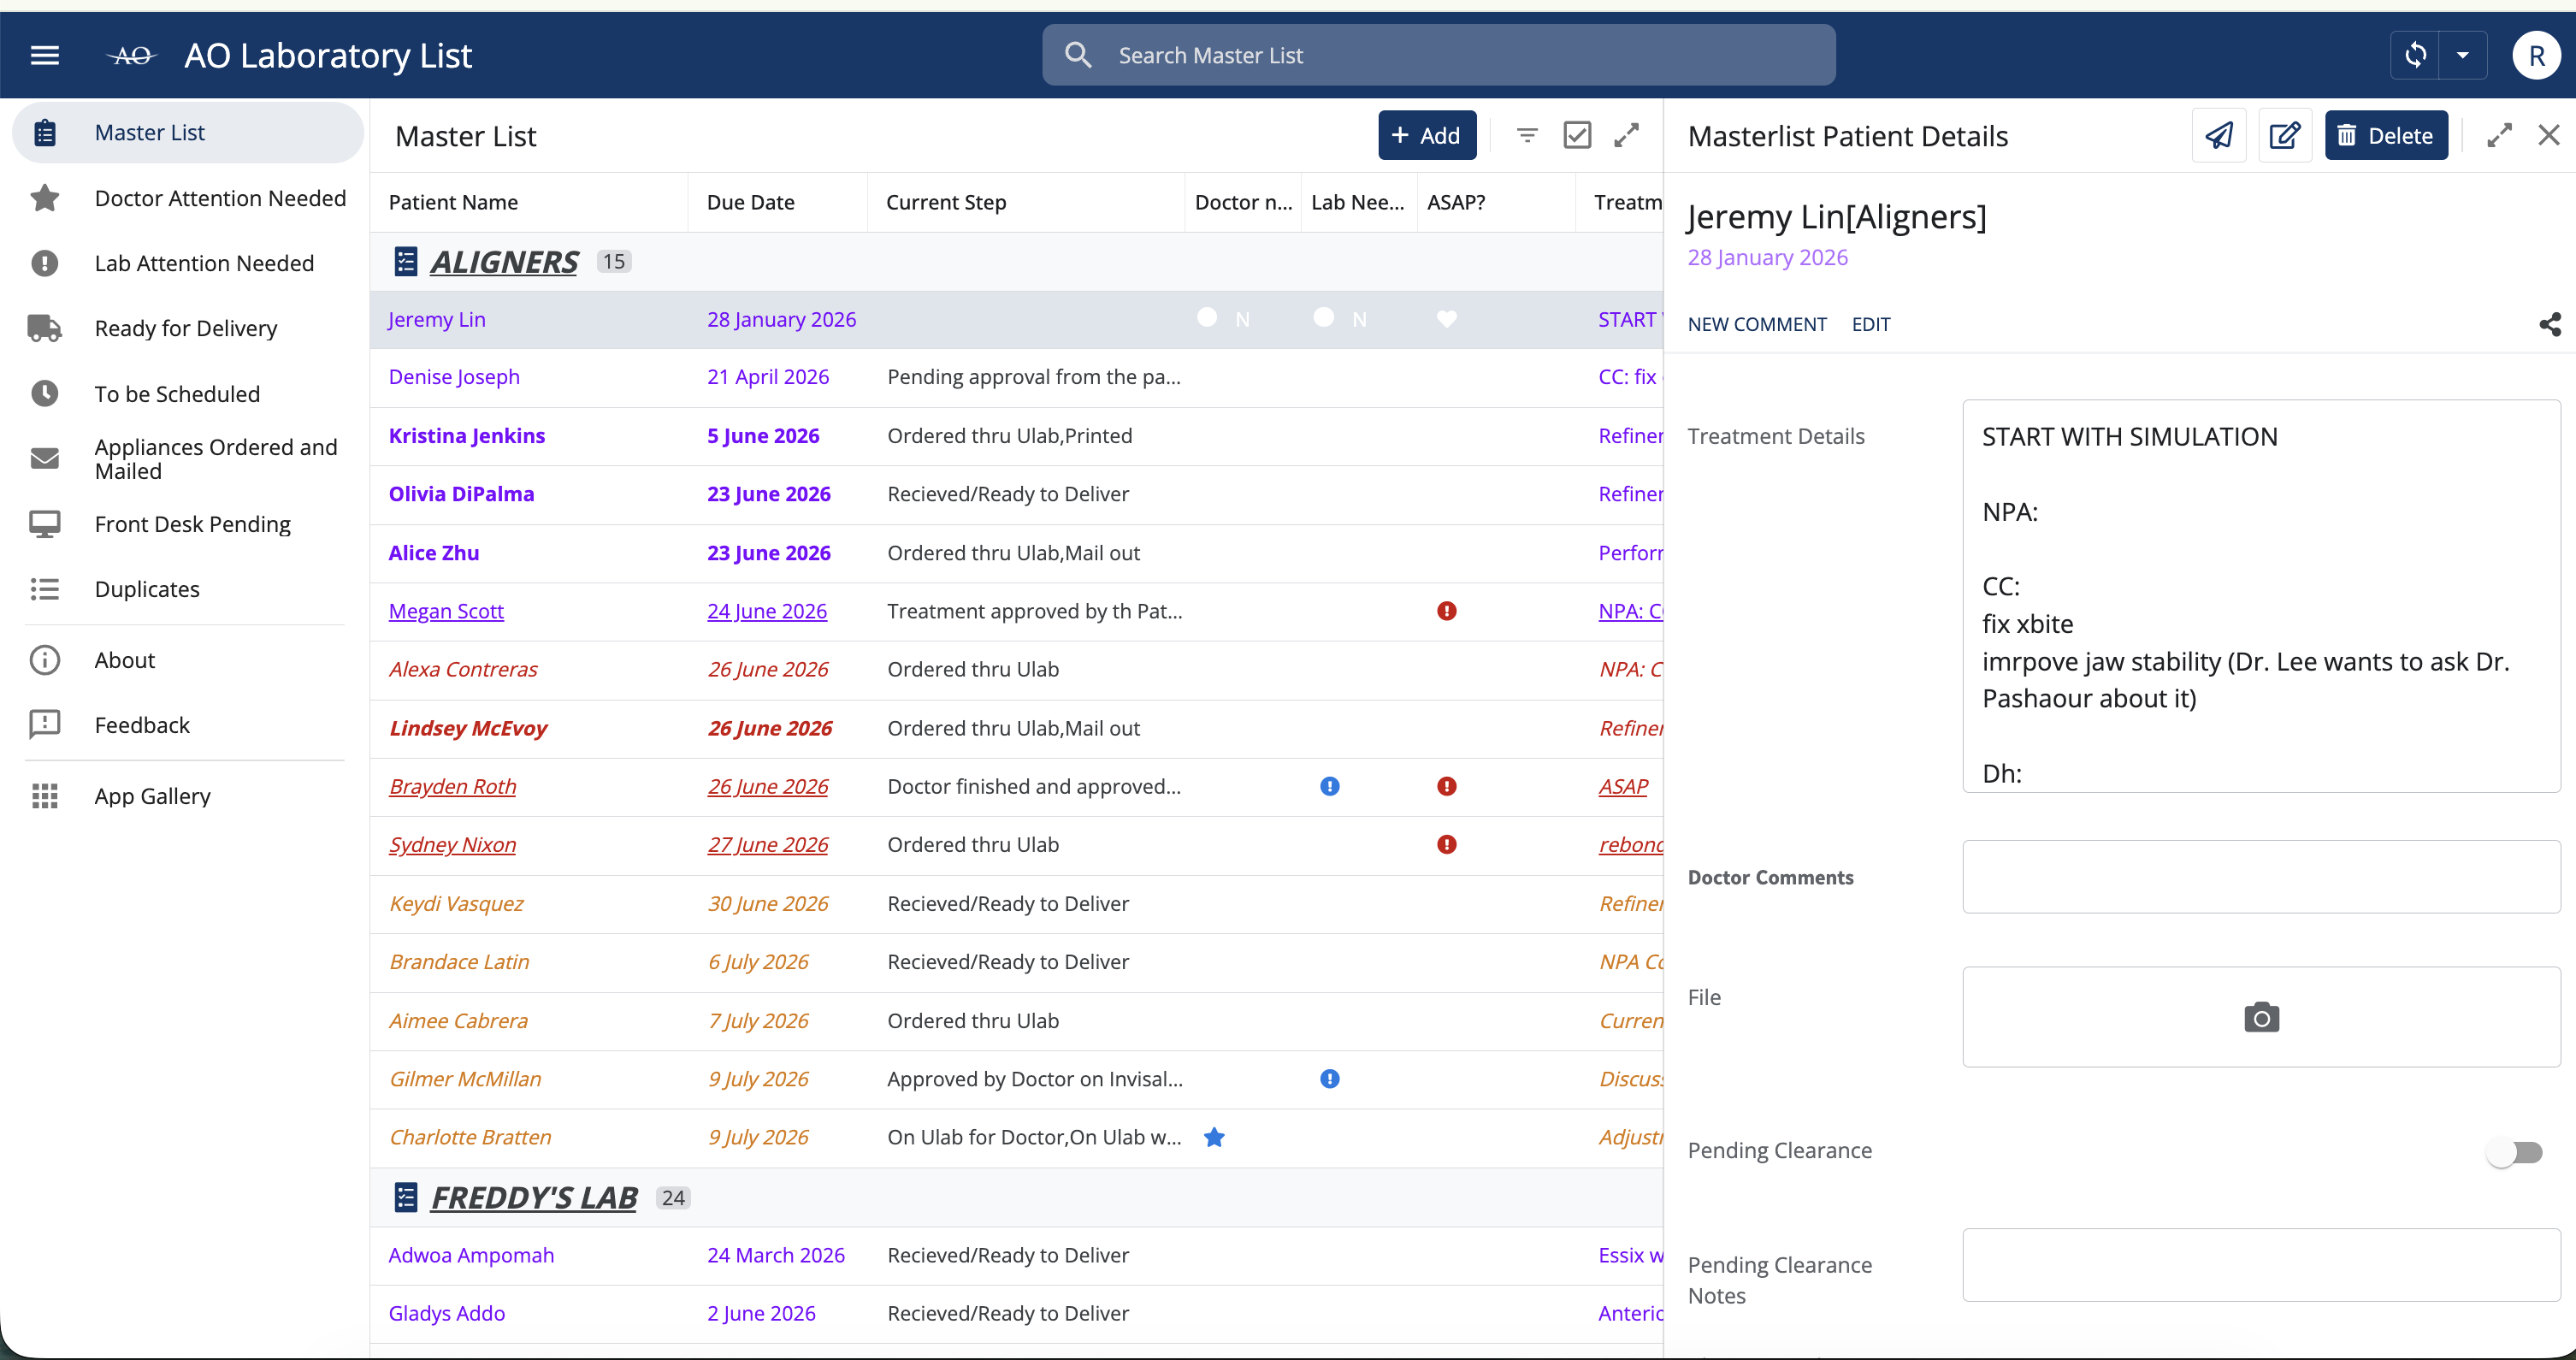
Task: Expand the Master List view to fullscreen
Action: pyautogui.click(x=1627, y=135)
